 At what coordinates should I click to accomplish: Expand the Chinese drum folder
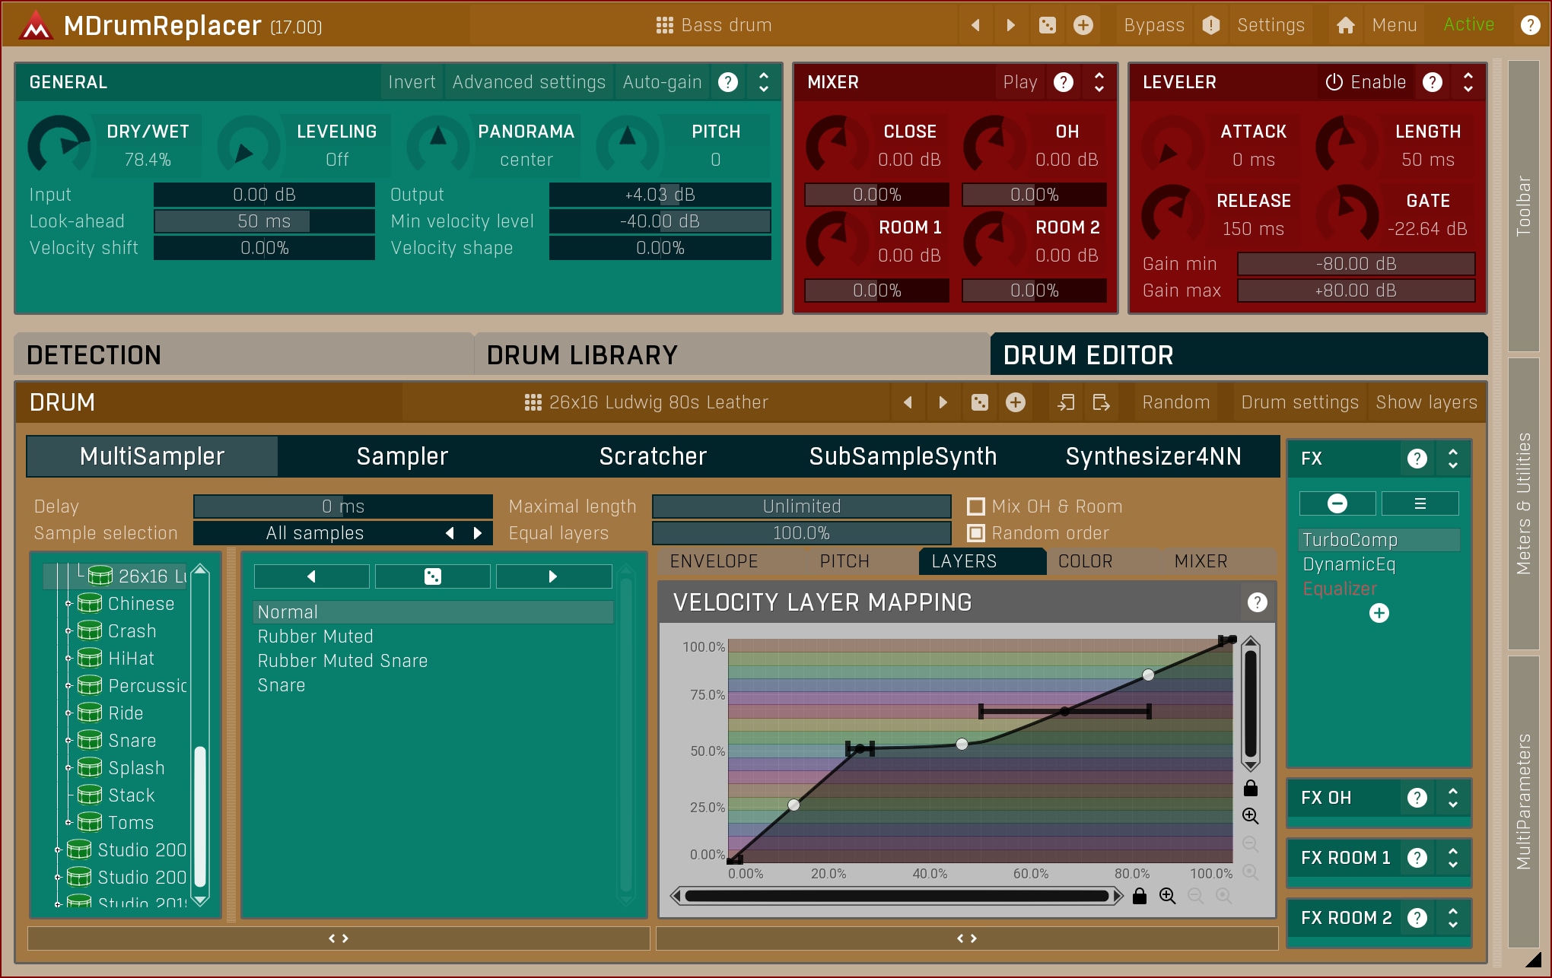68,604
